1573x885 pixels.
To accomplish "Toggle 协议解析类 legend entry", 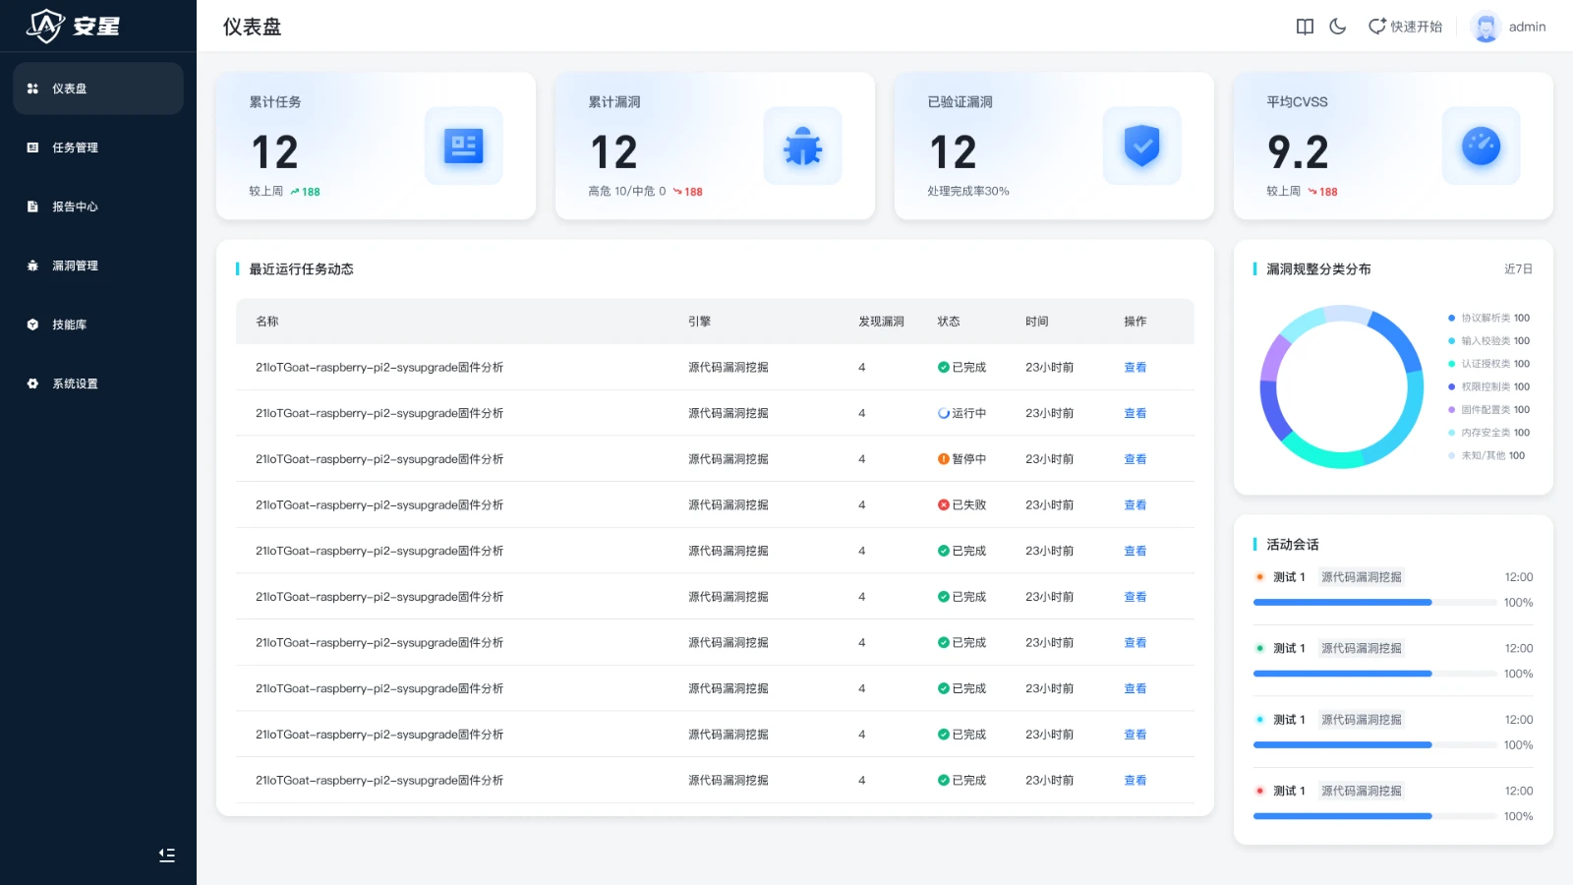I will pos(1488,318).
